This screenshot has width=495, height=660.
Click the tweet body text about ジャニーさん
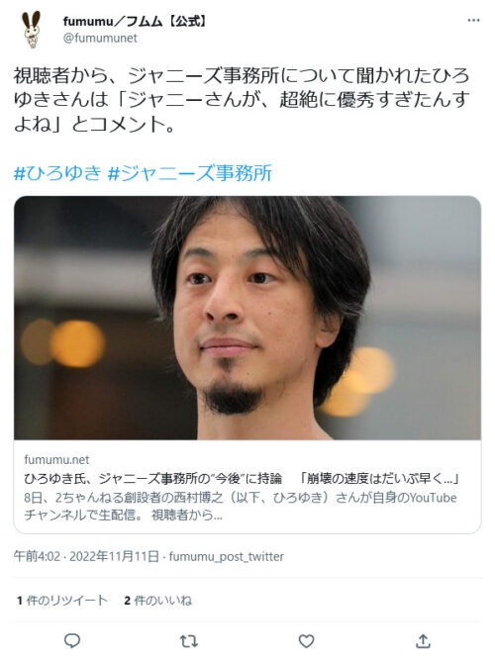[x=242, y=100]
